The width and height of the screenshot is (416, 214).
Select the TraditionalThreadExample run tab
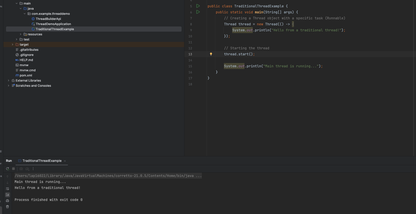[42, 161]
